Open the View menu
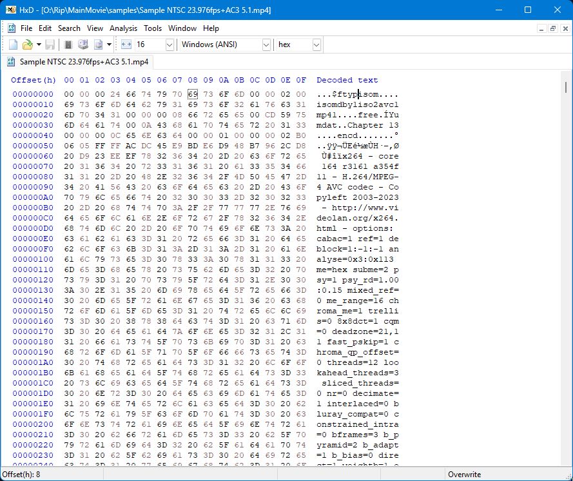This screenshot has width=573, height=481. point(95,28)
